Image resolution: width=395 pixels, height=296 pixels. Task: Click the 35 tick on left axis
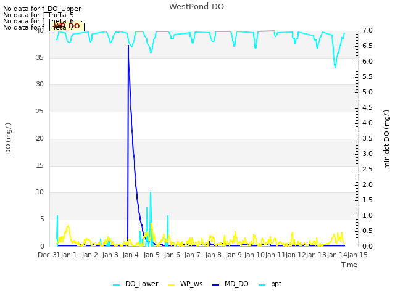click(x=39, y=57)
